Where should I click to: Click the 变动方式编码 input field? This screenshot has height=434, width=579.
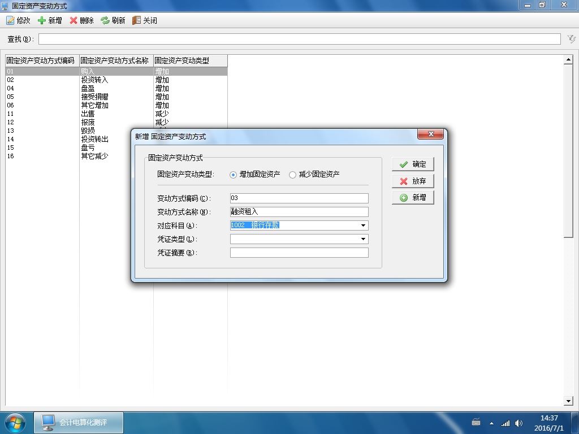[299, 198]
